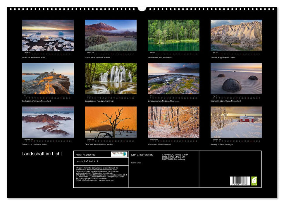
Task: Select the Landschaft im Licht title label
Action: pyautogui.click(x=42, y=153)
